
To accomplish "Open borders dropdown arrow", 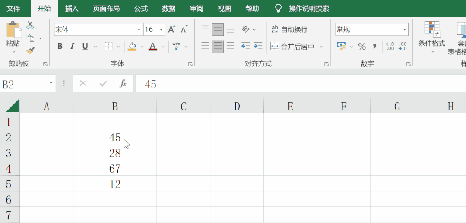I will [119, 47].
